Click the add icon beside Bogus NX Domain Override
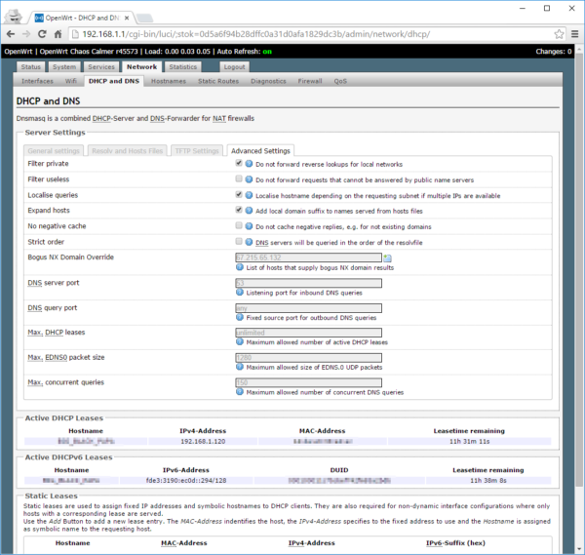 (x=387, y=258)
